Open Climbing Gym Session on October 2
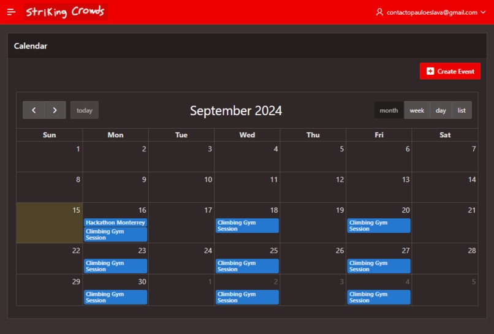The image size is (494, 334). [247, 297]
